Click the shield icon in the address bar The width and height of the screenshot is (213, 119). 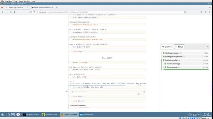tap(31, 12)
